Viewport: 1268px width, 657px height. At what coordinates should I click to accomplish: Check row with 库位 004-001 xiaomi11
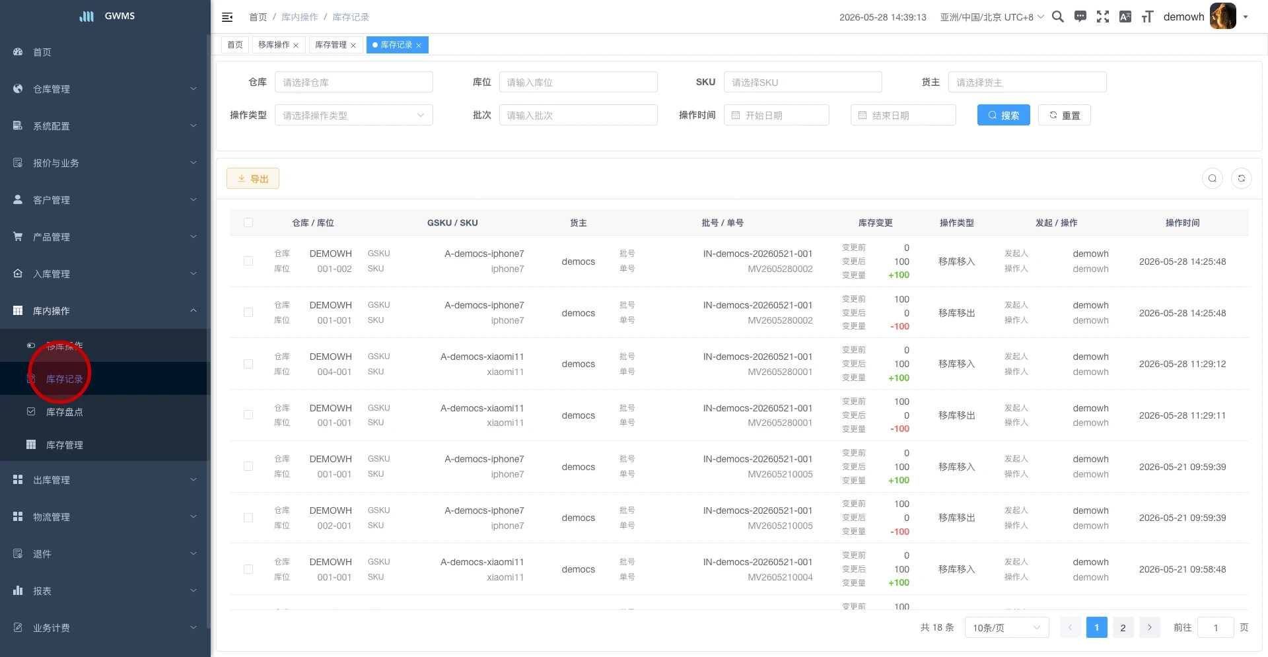coord(248,364)
